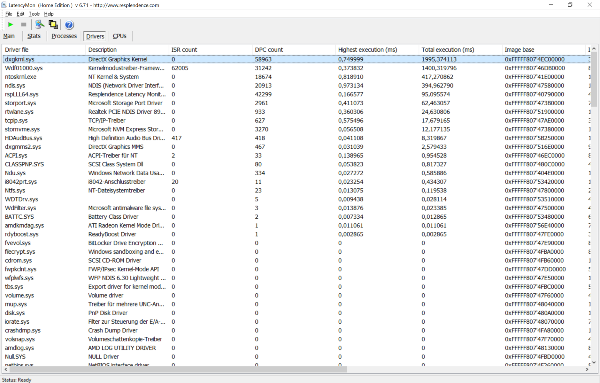Select the Ntfs.sys driver row

296,191
